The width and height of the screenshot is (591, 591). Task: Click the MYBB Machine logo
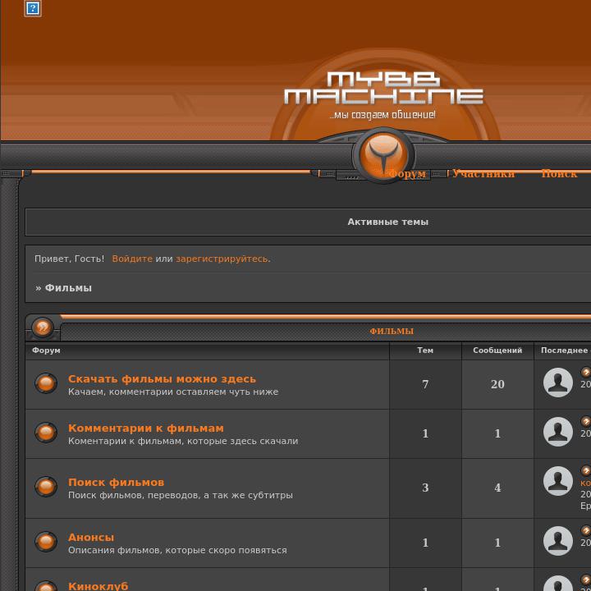tap(383, 88)
